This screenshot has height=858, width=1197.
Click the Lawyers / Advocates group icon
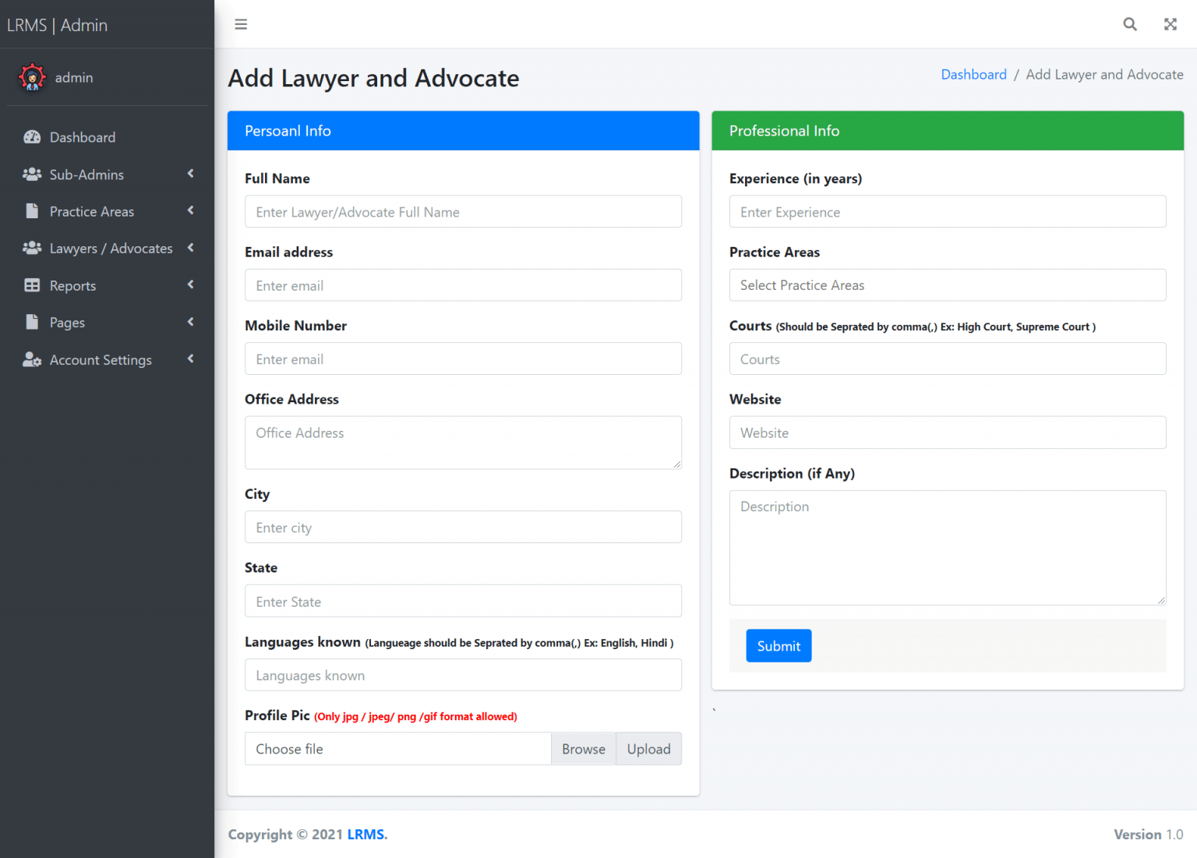(32, 248)
